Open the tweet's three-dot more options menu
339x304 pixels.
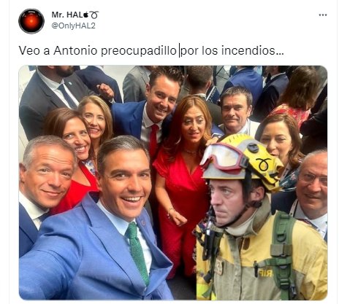(323, 15)
